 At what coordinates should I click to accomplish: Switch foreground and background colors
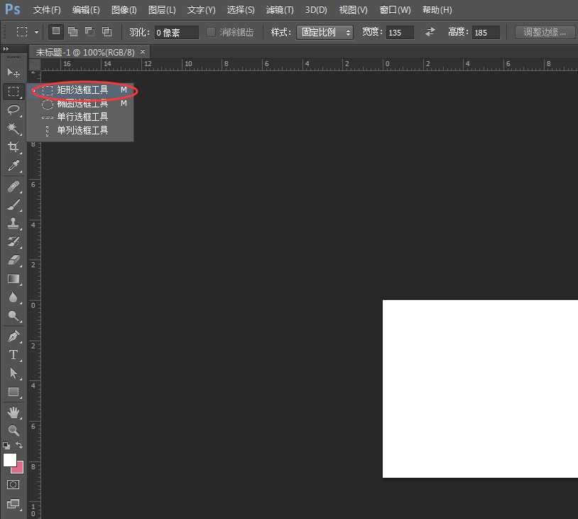point(20,445)
